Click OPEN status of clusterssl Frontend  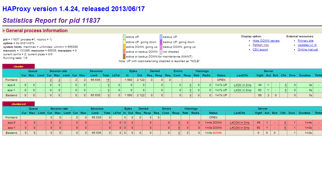point(213,118)
